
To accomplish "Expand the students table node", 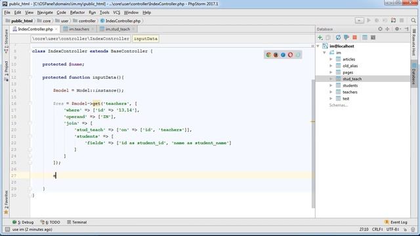I will point(331,85).
